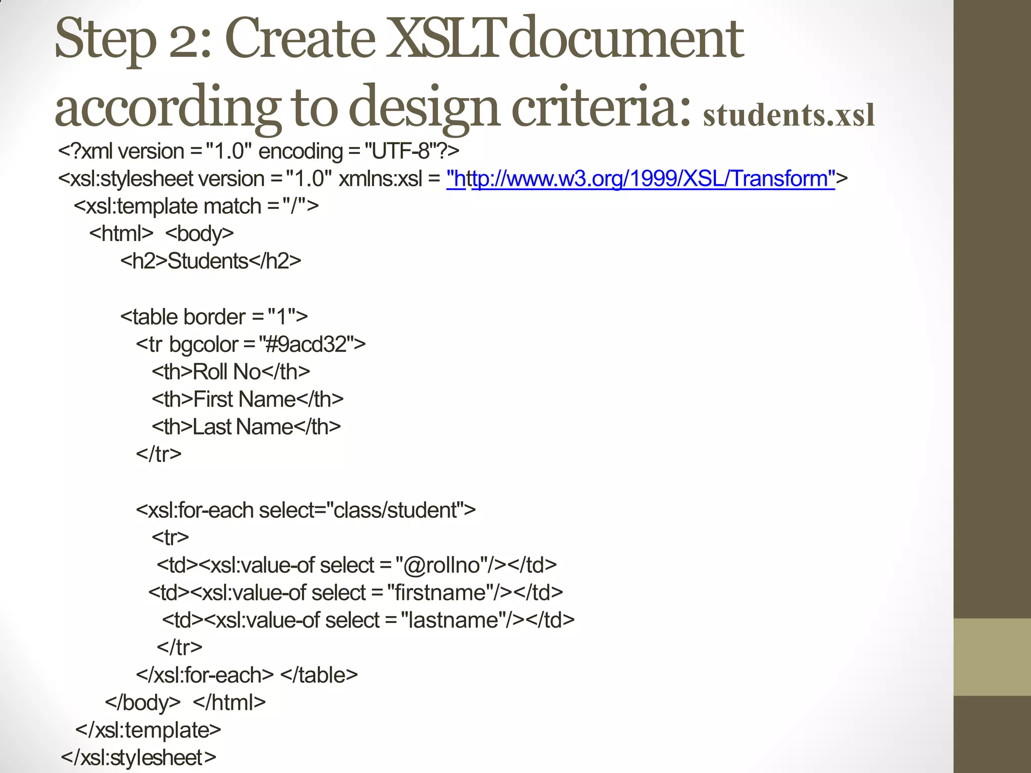Image resolution: width=1031 pixels, height=773 pixels.
Task: Click the slide title "Step 2: Create XSLT document"
Action: 399,39
